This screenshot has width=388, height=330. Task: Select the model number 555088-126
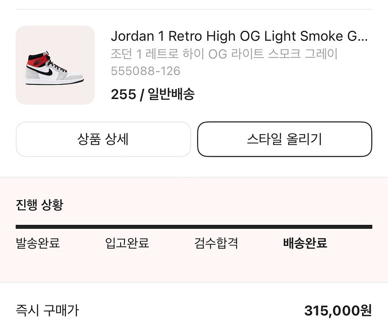click(x=146, y=71)
